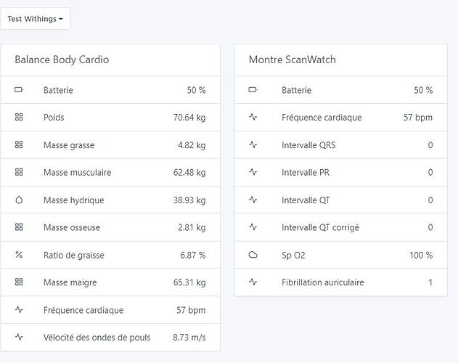458x363 pixels.
Task: Click the grid icon beside Masse osseuse
Action: [x=19, y=227]
